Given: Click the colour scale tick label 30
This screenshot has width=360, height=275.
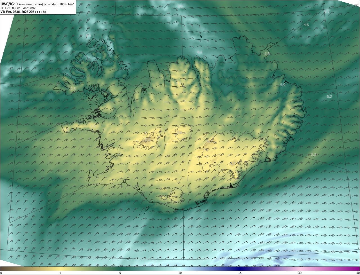Looking at the screenshot, I should [x=300, y=273].
